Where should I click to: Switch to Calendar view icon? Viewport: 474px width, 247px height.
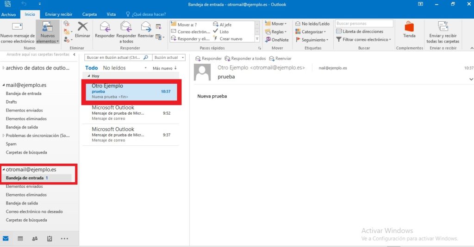[20, 239]
